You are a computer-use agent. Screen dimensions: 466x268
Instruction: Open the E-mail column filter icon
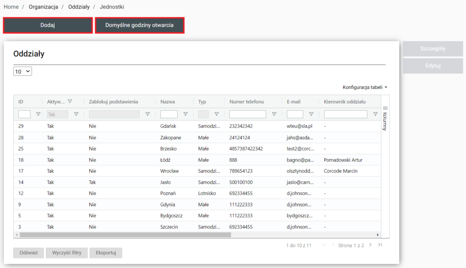pyautogui.click(x=311, y=114)
